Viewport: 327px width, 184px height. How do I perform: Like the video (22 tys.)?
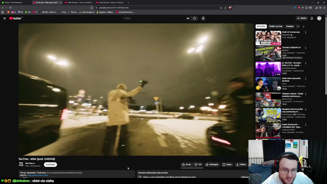click(186, 165)
